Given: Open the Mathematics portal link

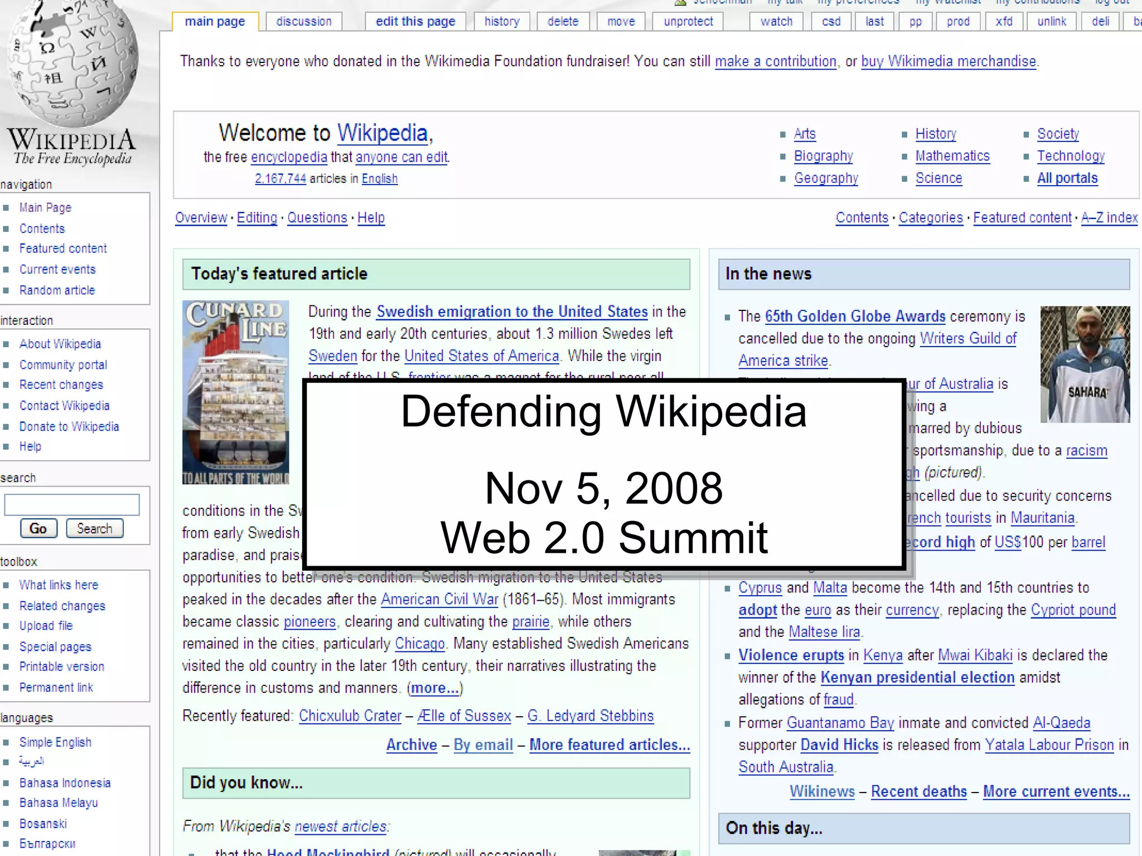Looking at the screenshot, I should click(952, 156).
